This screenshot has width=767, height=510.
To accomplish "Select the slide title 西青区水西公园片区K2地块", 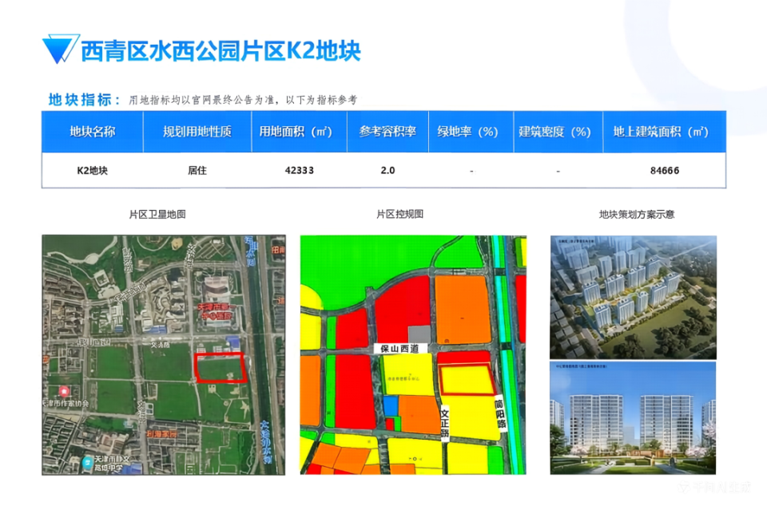I will pos(221,51).
